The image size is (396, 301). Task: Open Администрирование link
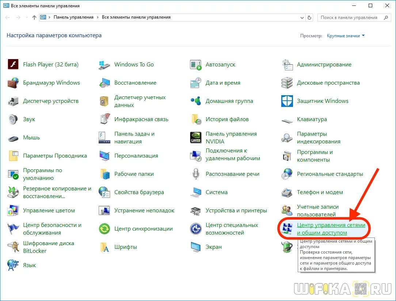pyautogui.click(x=324, y=65)
